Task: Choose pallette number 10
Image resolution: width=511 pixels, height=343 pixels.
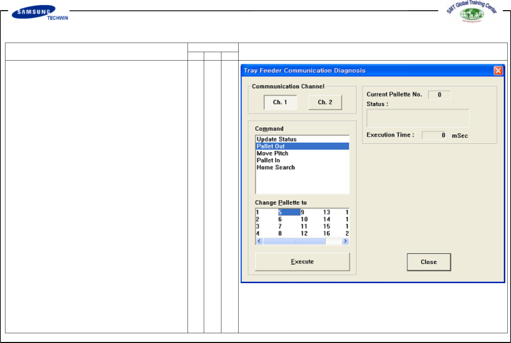Action: click(x=304, y=219)
